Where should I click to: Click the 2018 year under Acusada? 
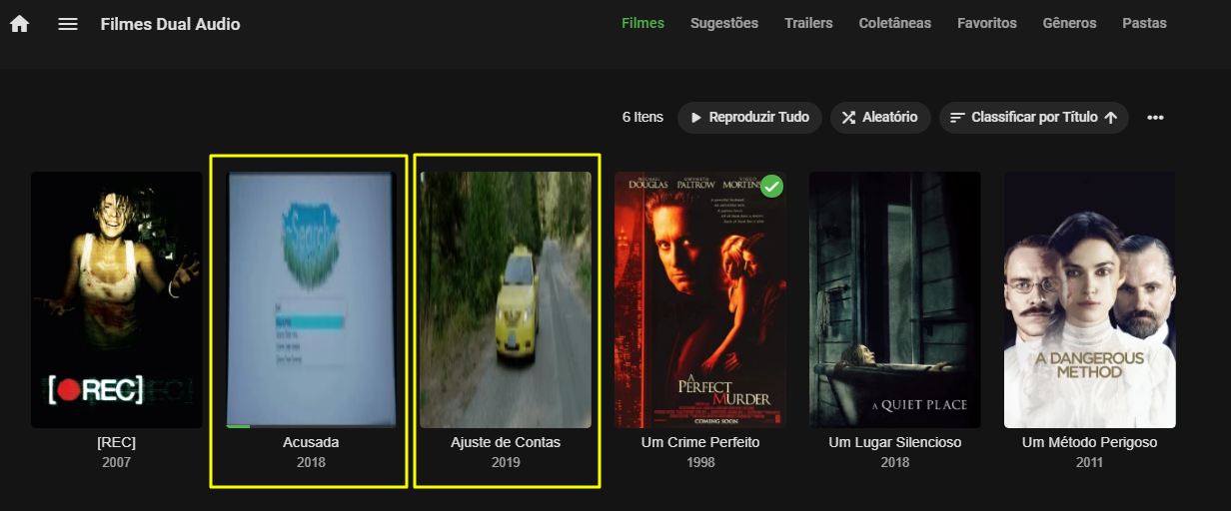[x=311, y=462]
